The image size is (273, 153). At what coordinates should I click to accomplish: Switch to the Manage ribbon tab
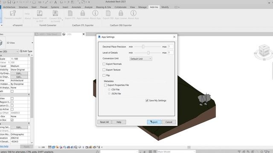point(142,7)
